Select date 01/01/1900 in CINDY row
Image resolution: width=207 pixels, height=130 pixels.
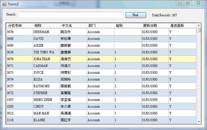tap(155, 107)
